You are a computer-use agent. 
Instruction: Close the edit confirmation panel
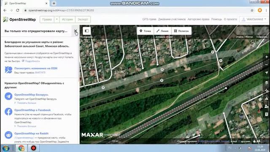pyautogui.click(x=76, y=31)
